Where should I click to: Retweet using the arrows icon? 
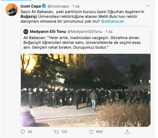(x=56, y=132)
